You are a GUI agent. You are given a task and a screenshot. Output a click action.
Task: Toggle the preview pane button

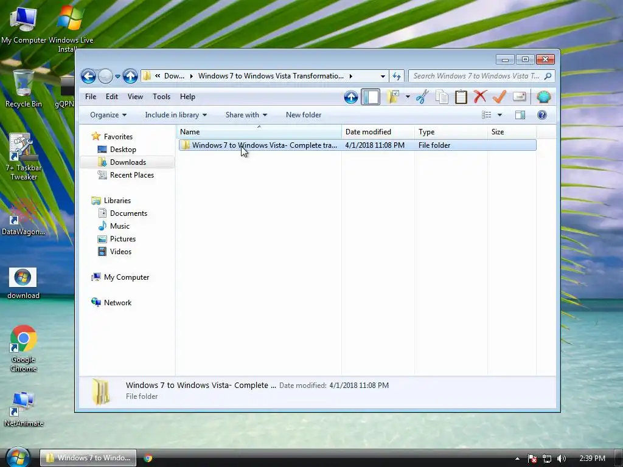pyautogui.click(x=520, y=115)
